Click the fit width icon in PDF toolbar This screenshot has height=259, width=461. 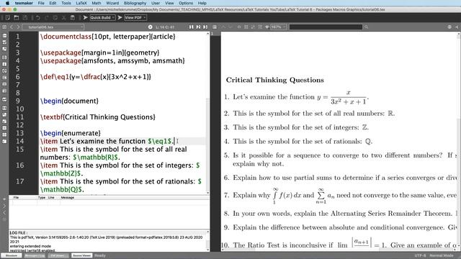click(246, 27)
